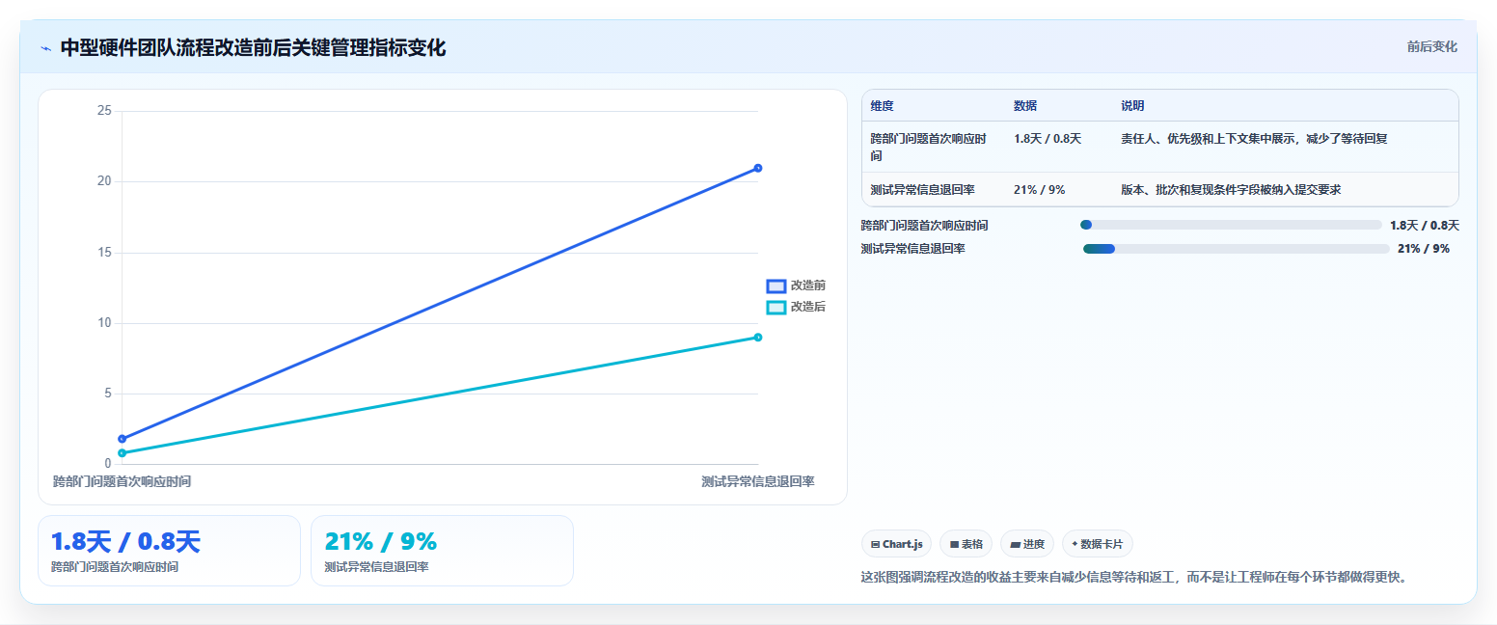Click table cell 跨部门问题首次响应时间
The image size is (1497, 625).
click(x=928, y=147)
